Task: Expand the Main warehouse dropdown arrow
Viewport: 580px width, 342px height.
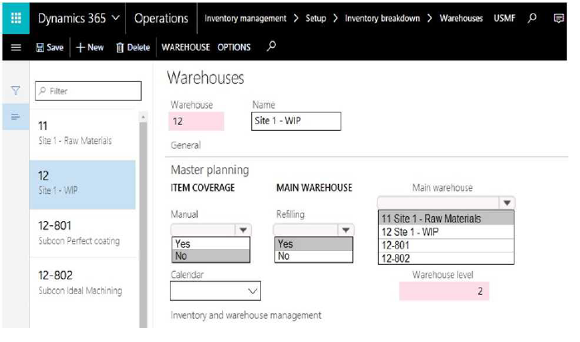Action: [x=507, y=203]
